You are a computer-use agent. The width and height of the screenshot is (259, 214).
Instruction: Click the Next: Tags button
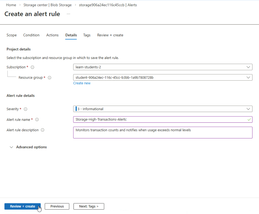(89, 206)
